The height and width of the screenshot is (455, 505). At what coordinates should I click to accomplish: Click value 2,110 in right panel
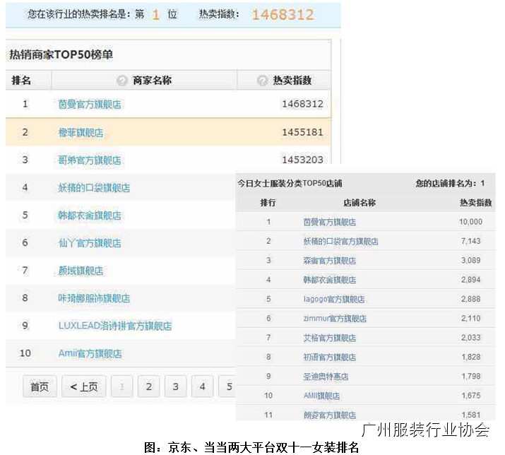point(470,319)
